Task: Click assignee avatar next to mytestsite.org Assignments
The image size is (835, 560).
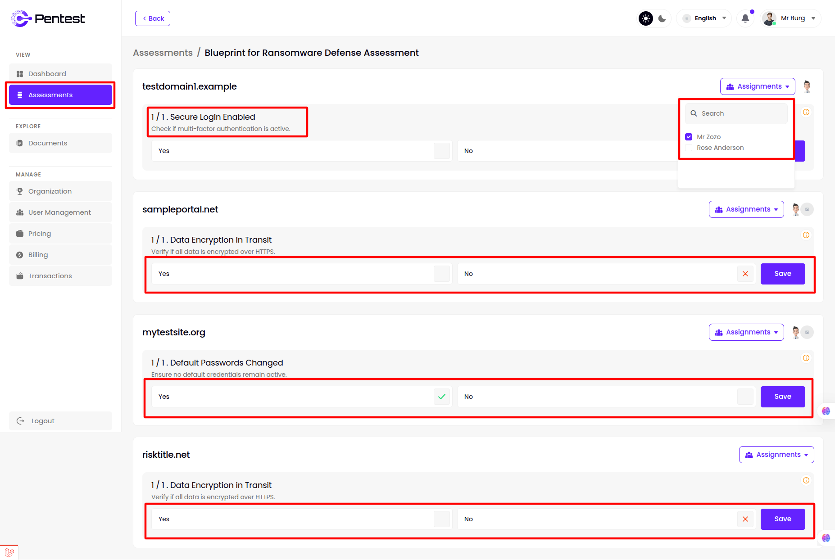Action: point(796,332)
